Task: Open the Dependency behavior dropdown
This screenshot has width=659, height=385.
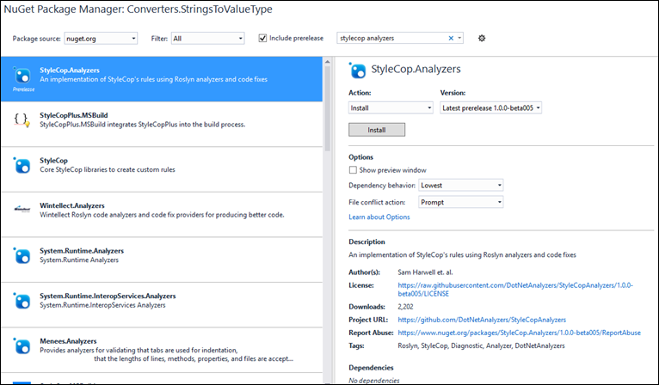Action: tap(460, 185)
